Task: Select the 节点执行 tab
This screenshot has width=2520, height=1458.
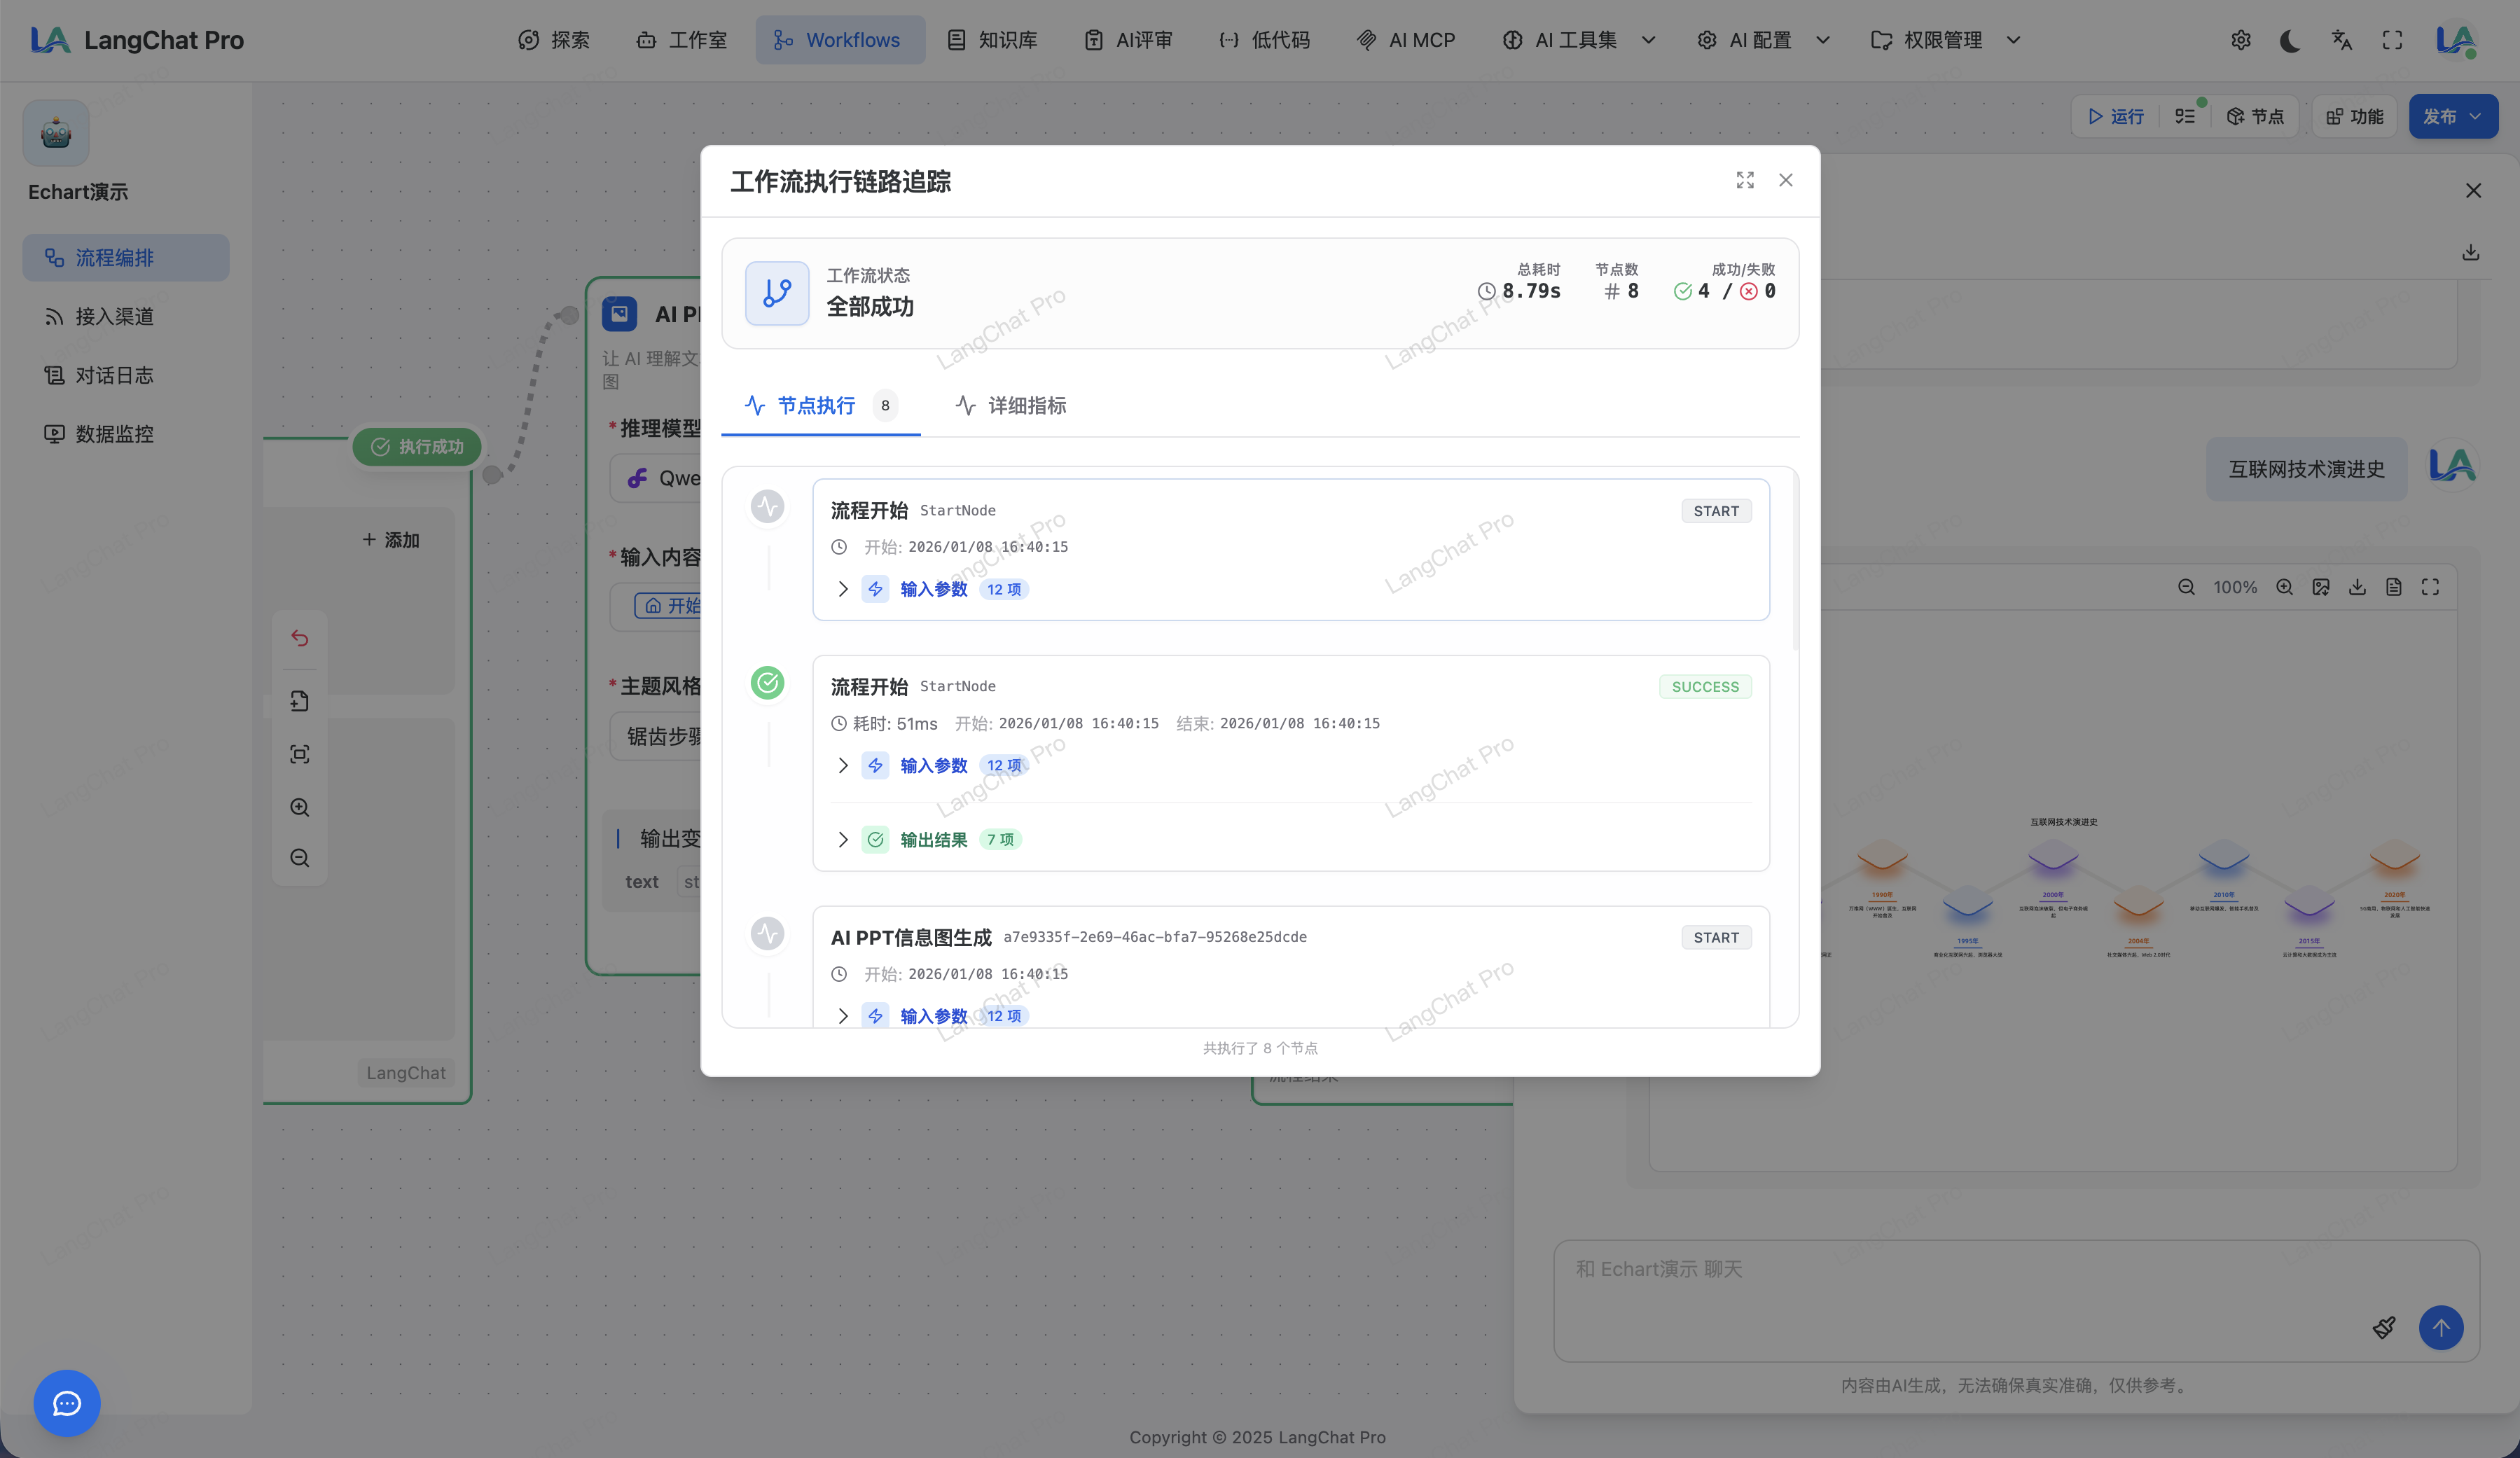Action: point(815,405)
